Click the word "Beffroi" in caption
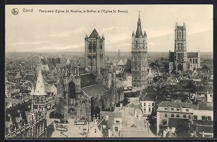The image size is (217, 142). tap(92, 11)
